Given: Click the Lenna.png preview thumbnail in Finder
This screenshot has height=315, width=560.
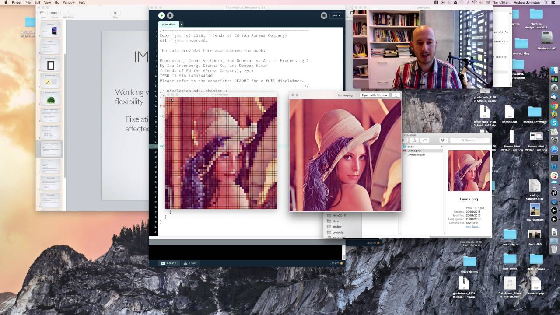Looking at the screenshot, I should pyautogui.click(x=469, y=171).
